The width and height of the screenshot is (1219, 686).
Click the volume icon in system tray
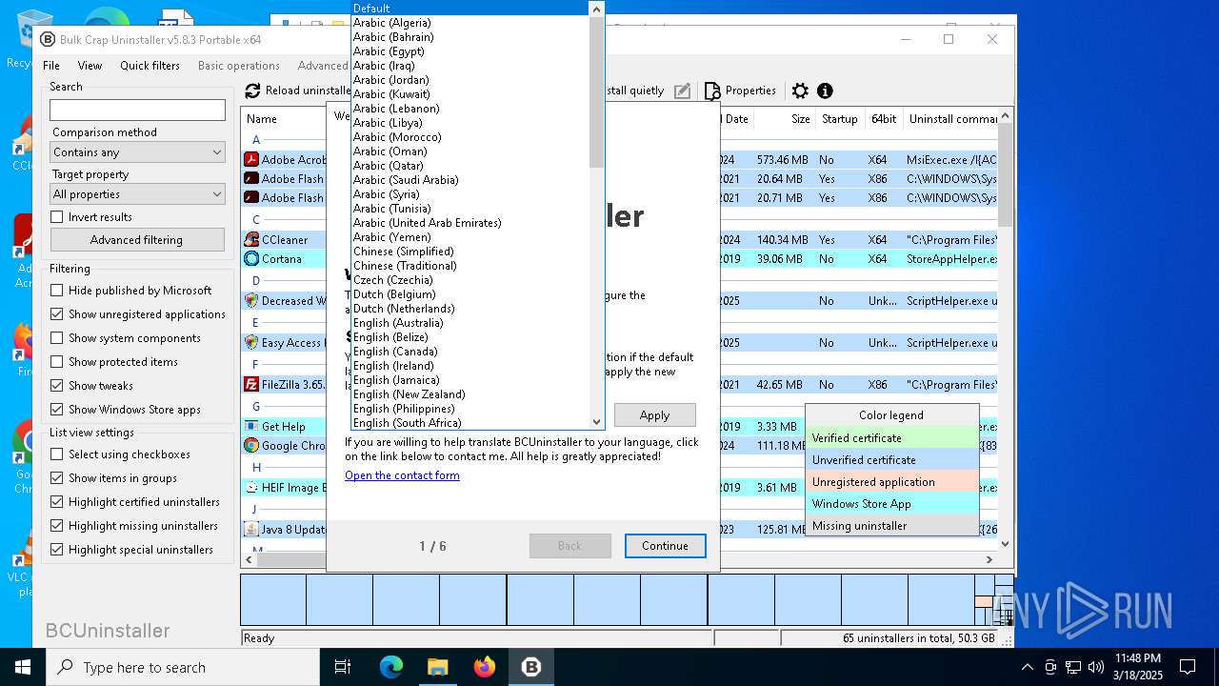coord(1096,667)
